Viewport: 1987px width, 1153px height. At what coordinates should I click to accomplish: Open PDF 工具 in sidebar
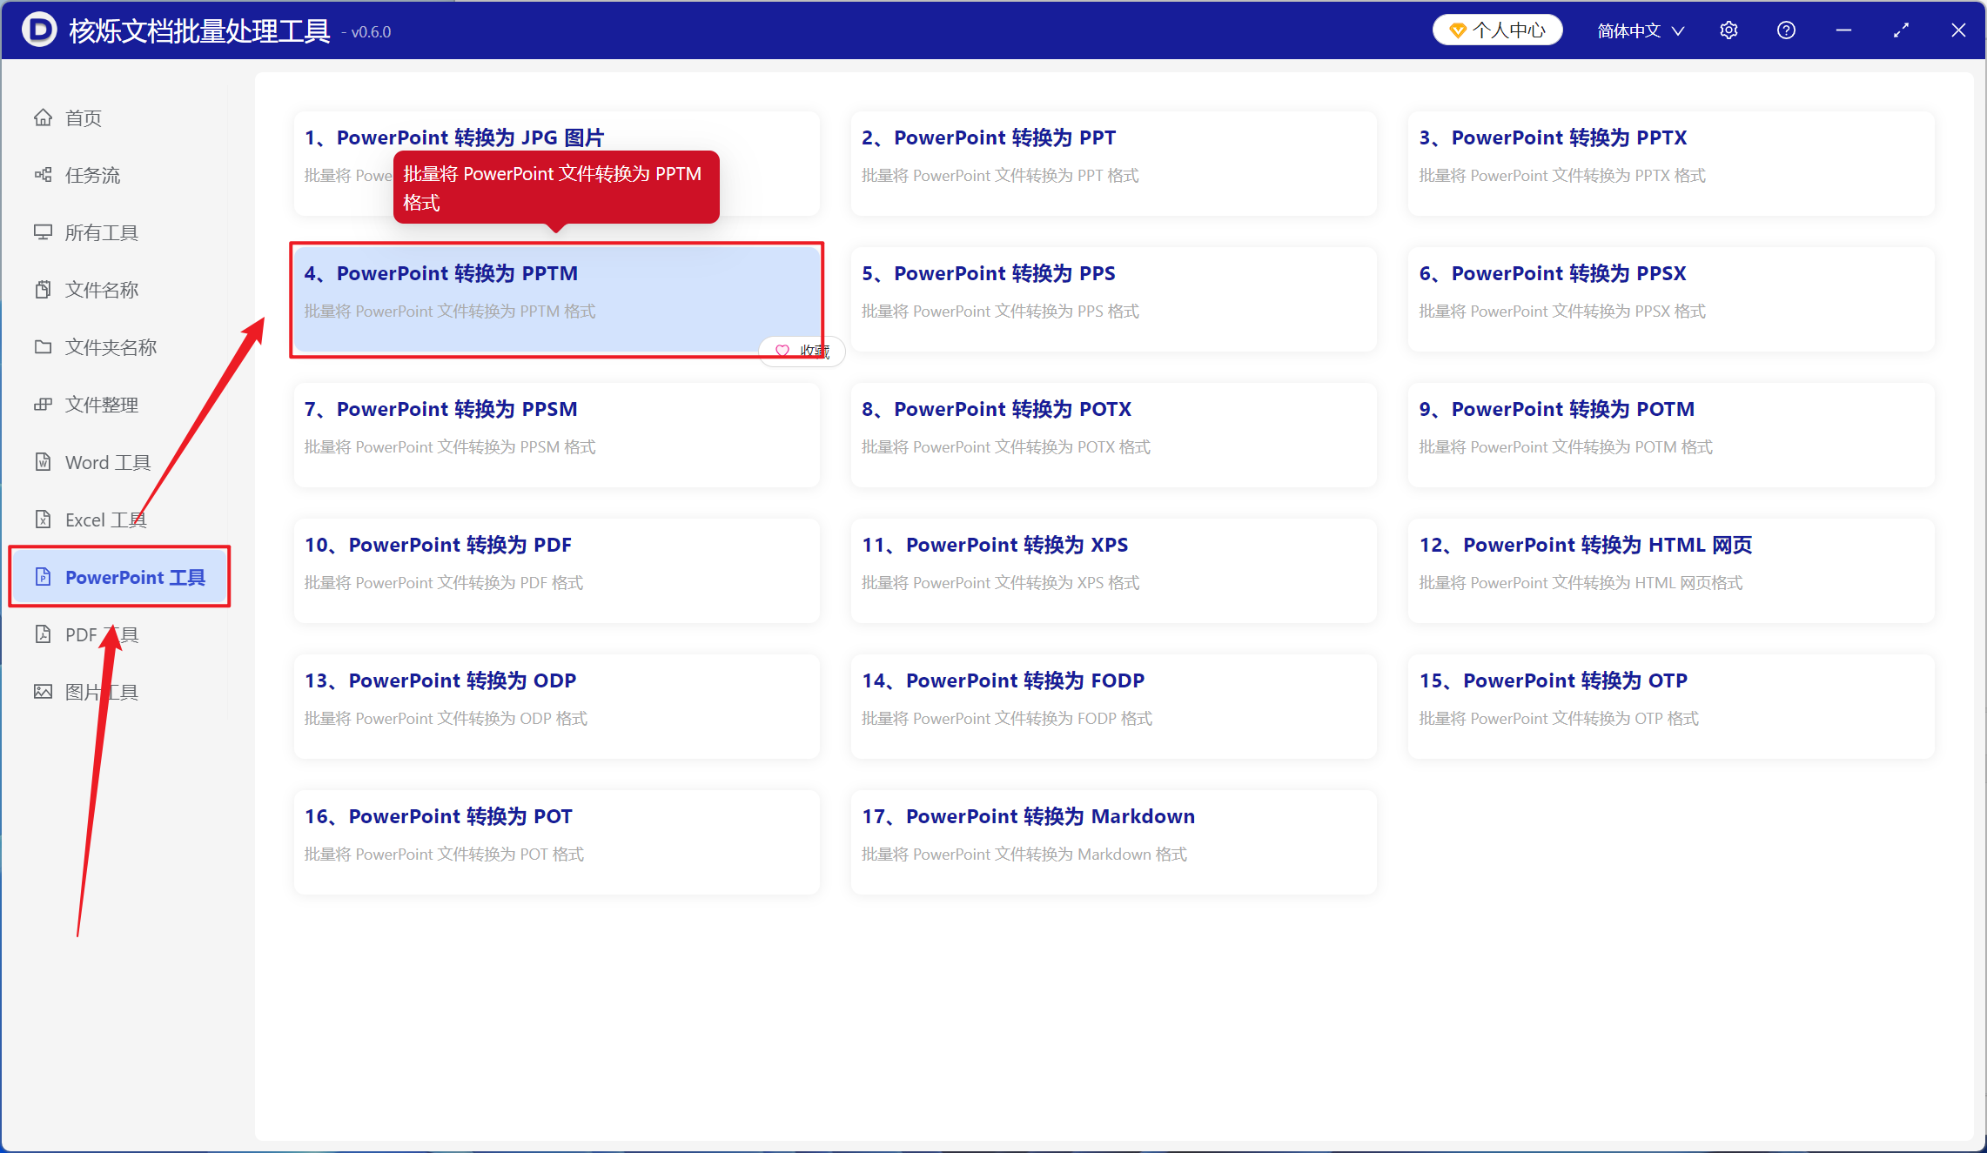118,634
